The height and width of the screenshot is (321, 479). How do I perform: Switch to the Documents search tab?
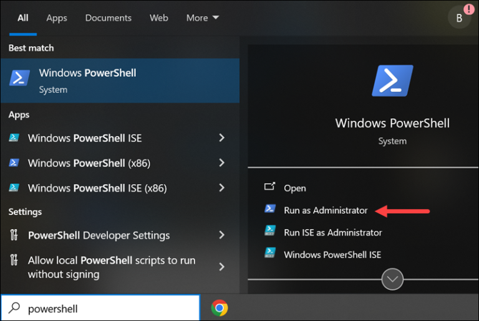tap(109, 18)
